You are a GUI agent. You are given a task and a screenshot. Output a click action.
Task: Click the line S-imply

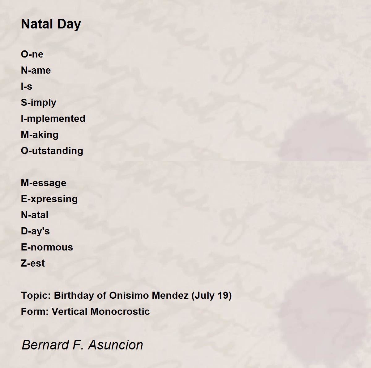coord(39,102)
